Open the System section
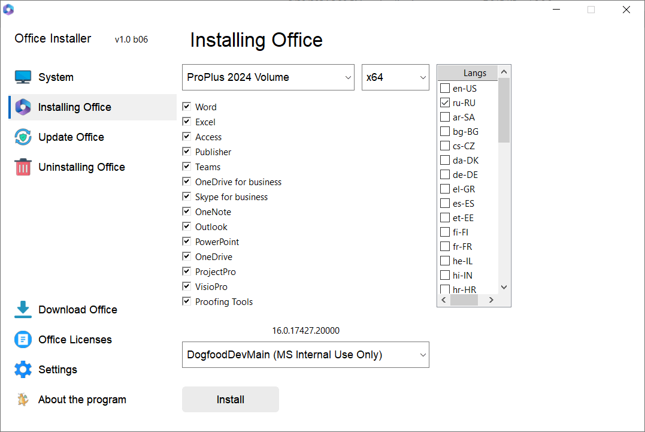This screenshot has height=432, width=645. (x=56, y=77)
